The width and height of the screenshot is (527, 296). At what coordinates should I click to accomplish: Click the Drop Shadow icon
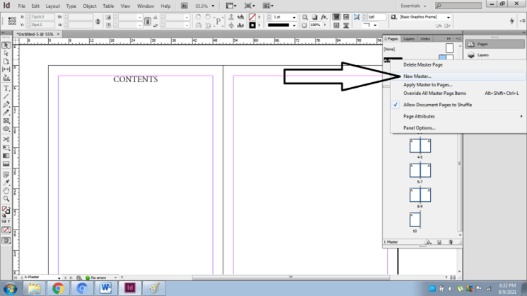tap(314, 17)
